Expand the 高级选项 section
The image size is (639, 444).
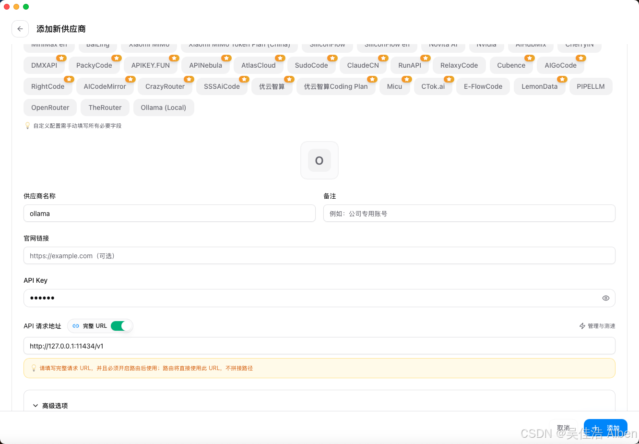pyautogui.click(x=50, y=406)
